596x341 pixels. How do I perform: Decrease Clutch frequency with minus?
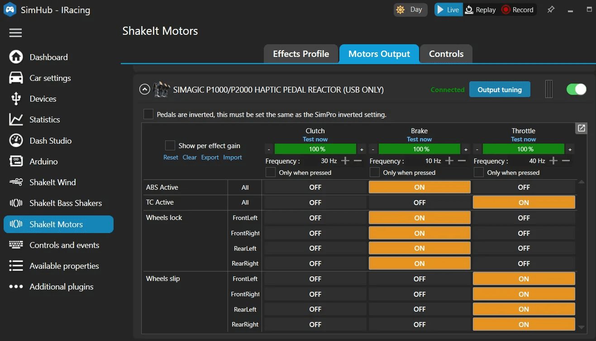pyautogui.click(x=358, y=161)
